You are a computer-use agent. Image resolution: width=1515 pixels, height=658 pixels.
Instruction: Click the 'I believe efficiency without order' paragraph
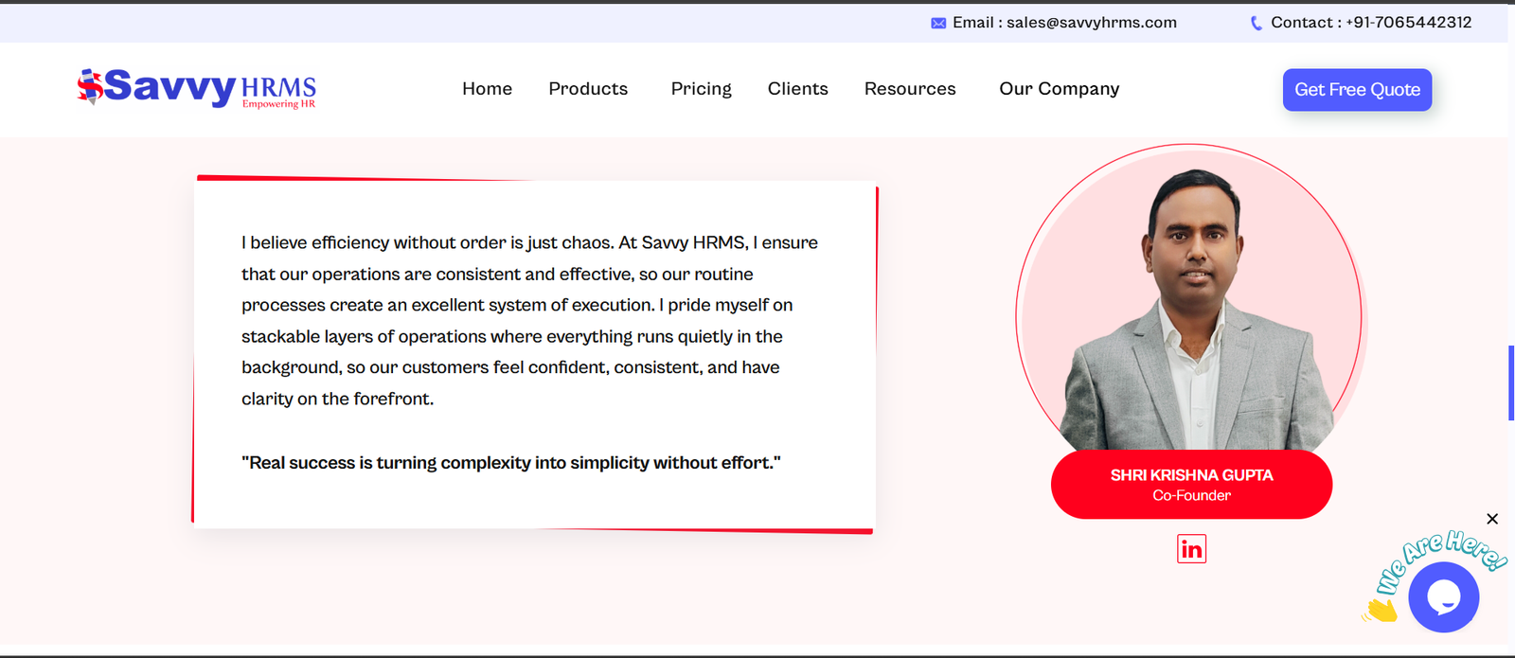530,321
